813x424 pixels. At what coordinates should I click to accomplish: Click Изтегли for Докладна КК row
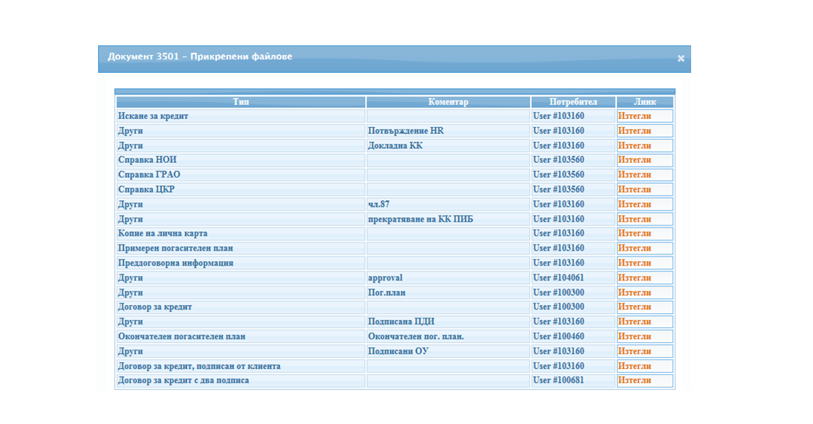tap(634, 146)
